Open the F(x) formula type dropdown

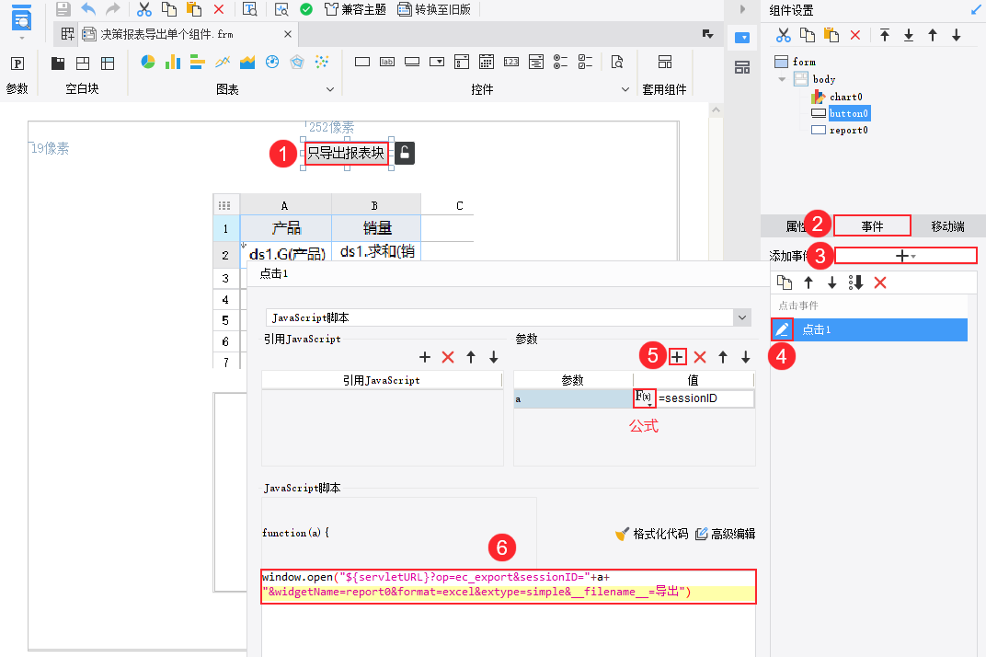pos(644,398)
